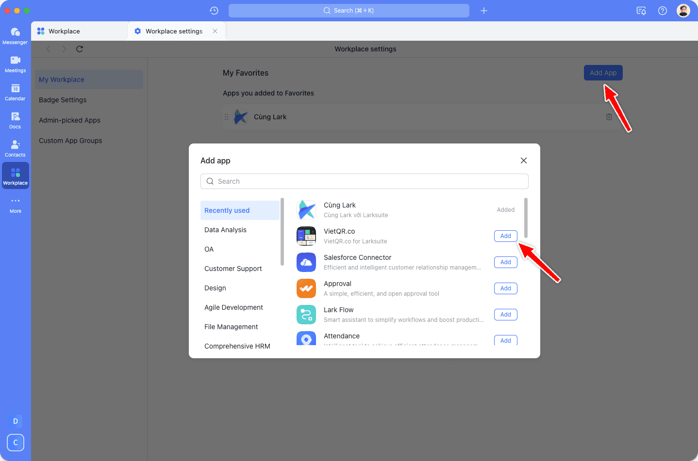Image resolution: width=698 pixels, height=461 pixels.
Task: Open the Calendar app
Action: (15, 91)
